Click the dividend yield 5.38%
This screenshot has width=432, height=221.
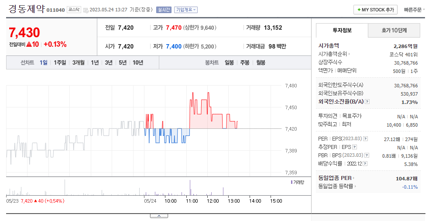point(411,164)
